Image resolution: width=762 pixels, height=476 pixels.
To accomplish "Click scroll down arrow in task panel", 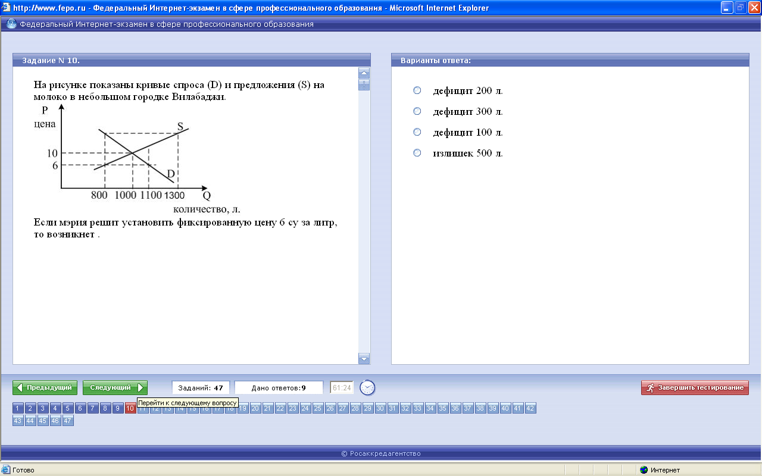I will [364, 358].
